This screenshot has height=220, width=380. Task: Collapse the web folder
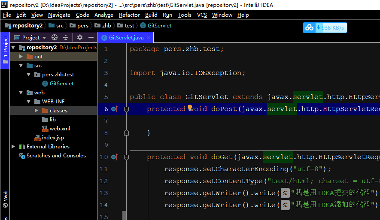pyautogui.click(x=21, y=93)
